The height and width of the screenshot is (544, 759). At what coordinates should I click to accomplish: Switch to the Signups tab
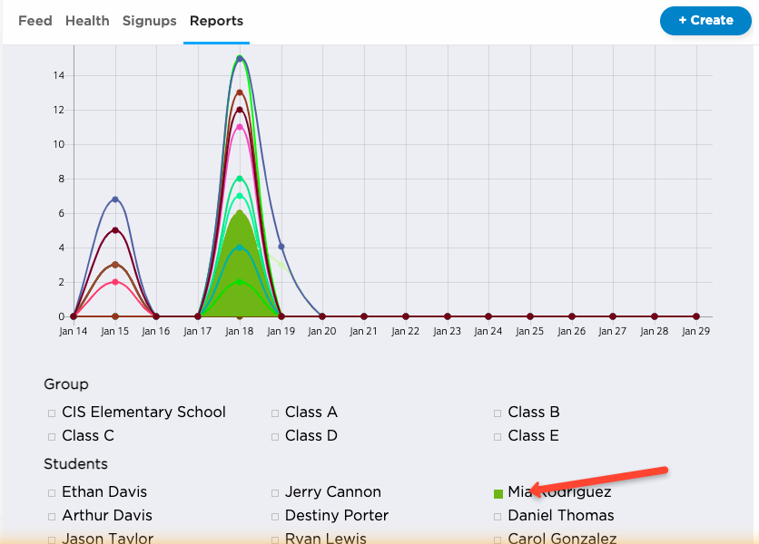149,21
